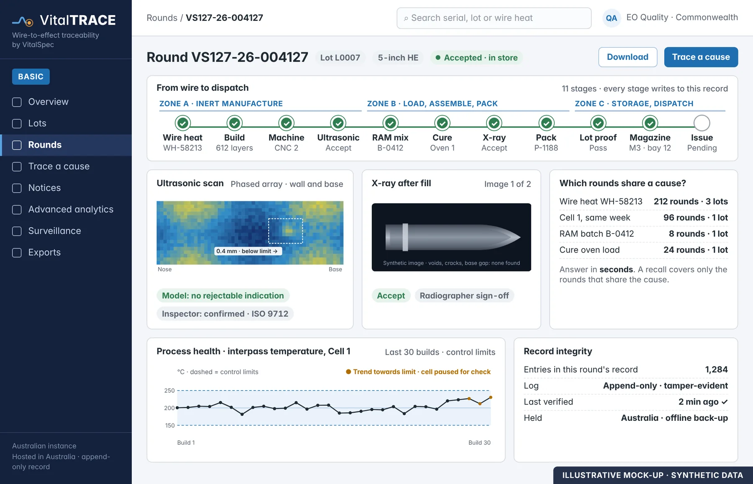Go to Rounds in the breadcrumb

(x=162, y=18)
